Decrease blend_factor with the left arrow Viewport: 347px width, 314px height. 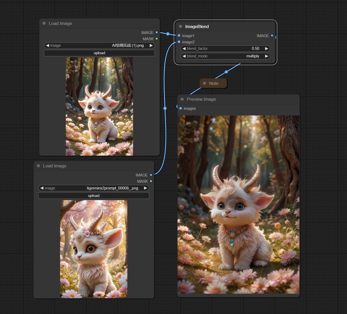pyautogui.click(x=184, y=49)
